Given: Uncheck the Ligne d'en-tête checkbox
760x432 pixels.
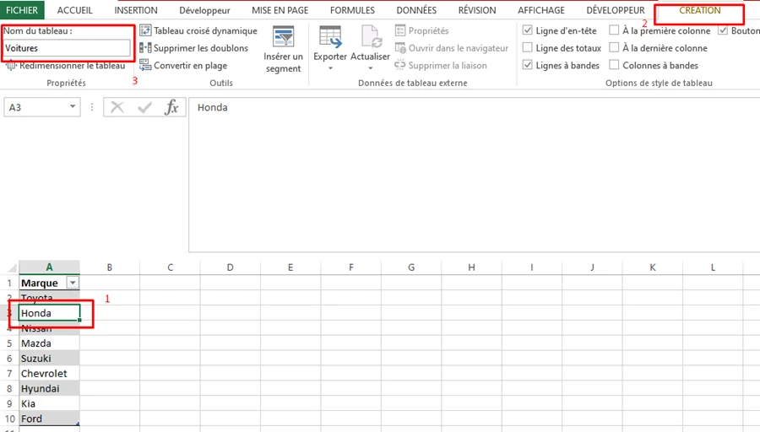Looking at the screenshot, I should (528, 31).
